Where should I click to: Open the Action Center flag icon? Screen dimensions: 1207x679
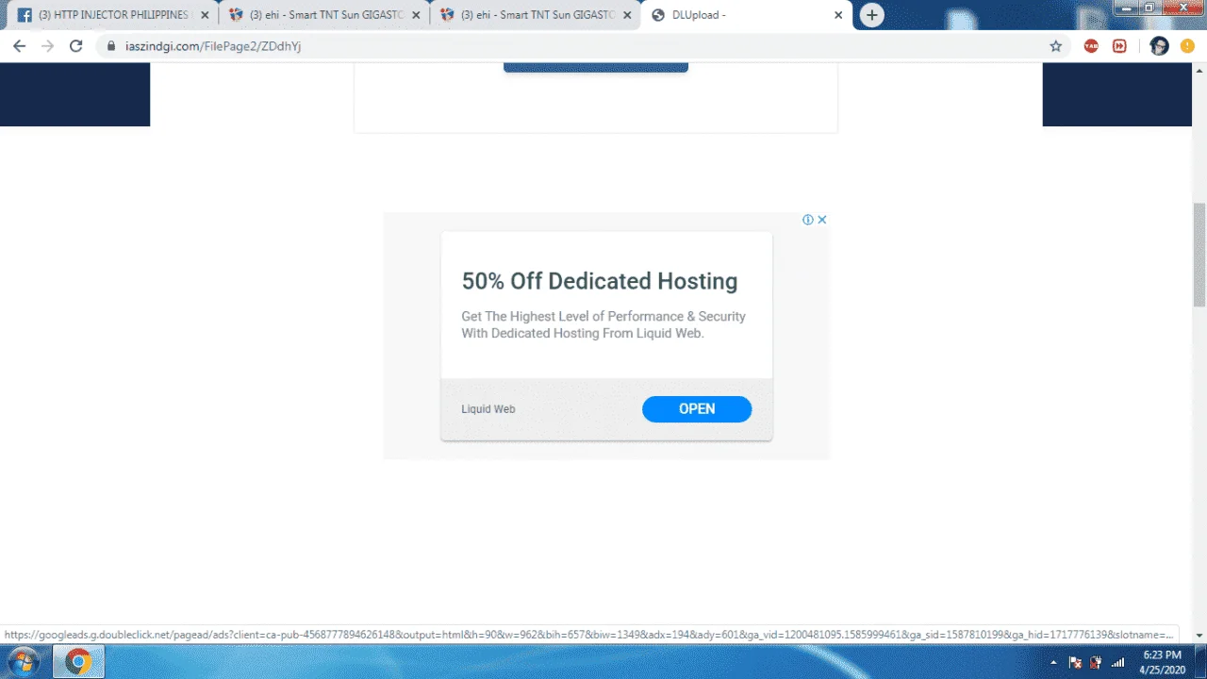(x=1075, y=662)
